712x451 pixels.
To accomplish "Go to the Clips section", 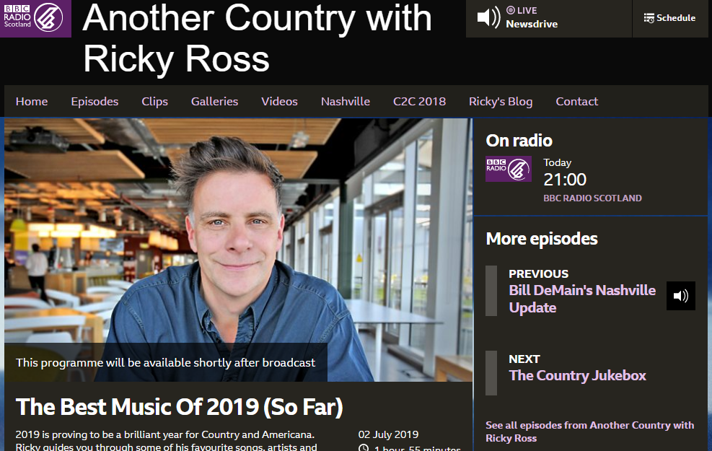I will (x=155, y=101).
